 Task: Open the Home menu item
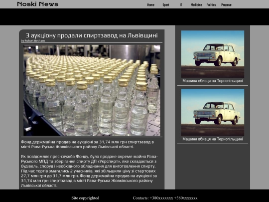pyautogui.click(x=150, y=5)
